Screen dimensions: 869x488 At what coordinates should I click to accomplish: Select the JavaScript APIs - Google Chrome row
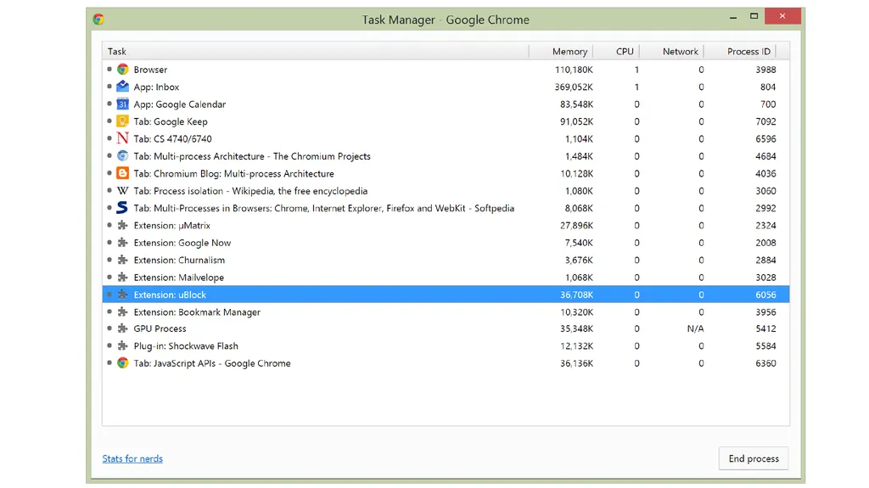click(x=446, y=362)
